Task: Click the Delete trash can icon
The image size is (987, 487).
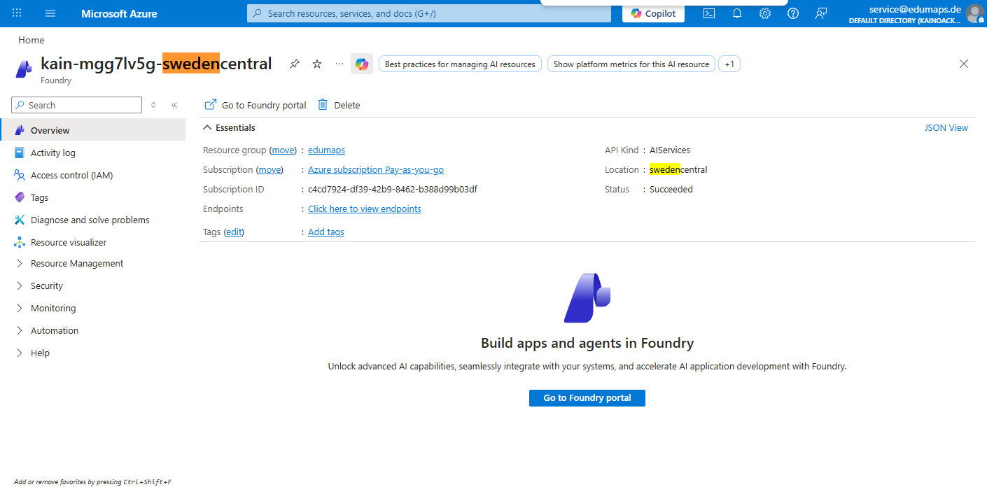Action: point(323,104)
